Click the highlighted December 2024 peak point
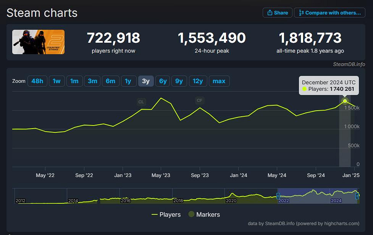 (345, 101)
